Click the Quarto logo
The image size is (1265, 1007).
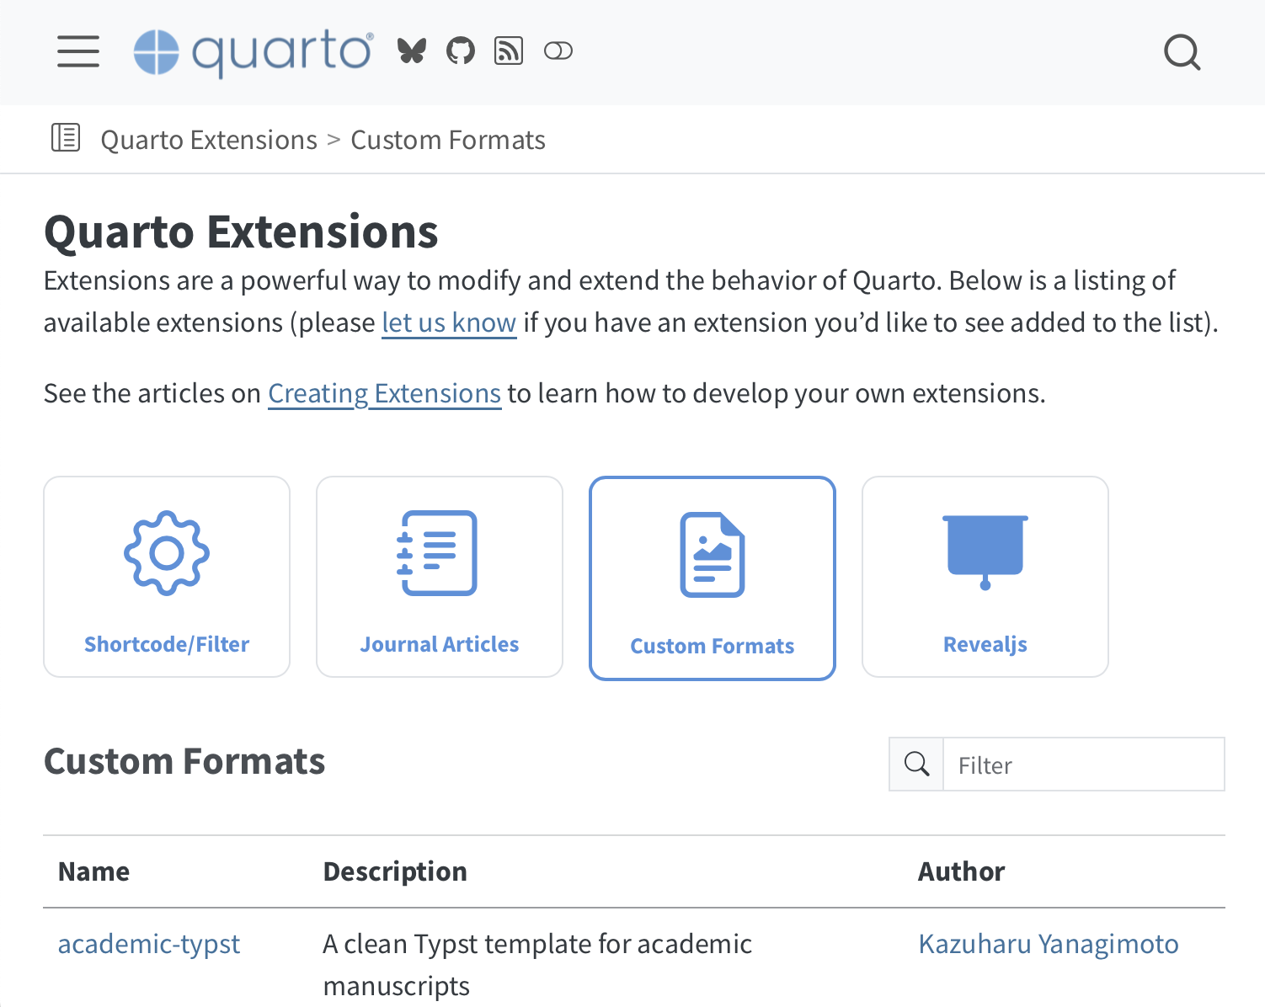[254, 52]
